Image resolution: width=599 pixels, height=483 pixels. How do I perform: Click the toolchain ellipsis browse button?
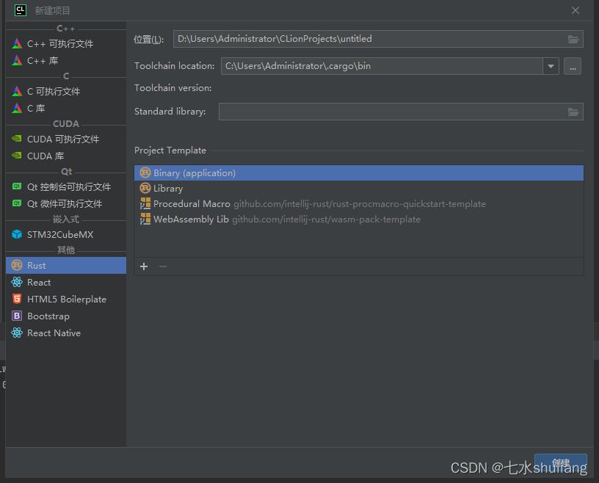pyautogui.click(x=573, y=67)
